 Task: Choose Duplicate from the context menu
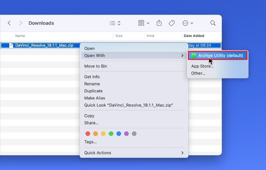coord(134,91)
